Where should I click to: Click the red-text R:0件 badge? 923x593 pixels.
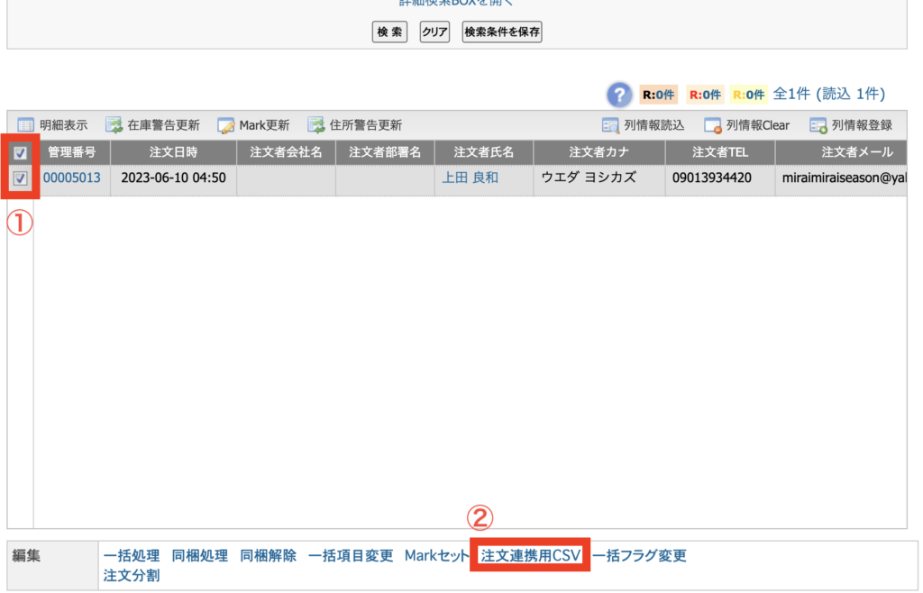705,94
